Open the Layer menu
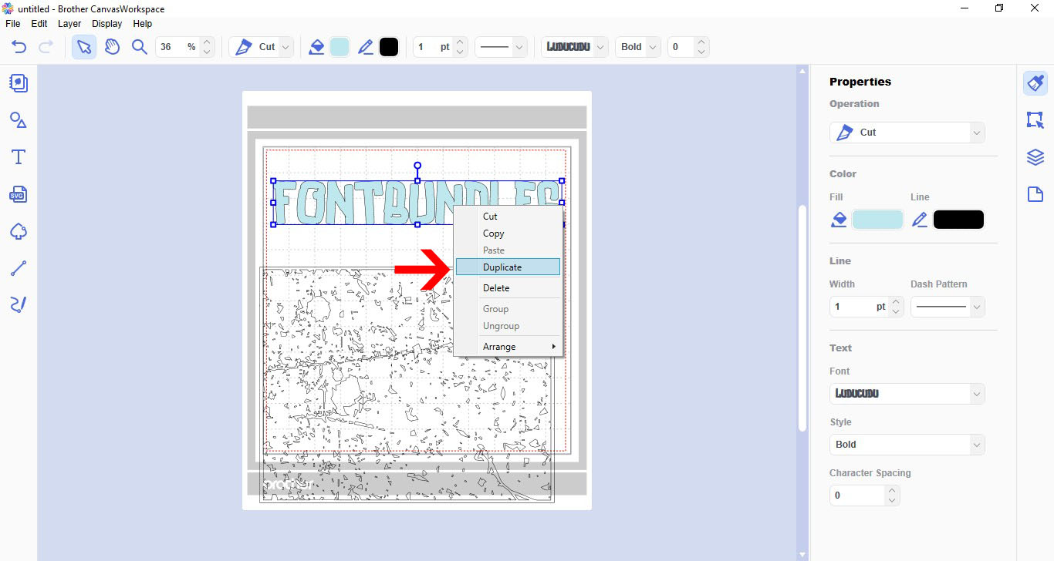The width and height of the screenshot is (1054, 561). tap(69, 24)
